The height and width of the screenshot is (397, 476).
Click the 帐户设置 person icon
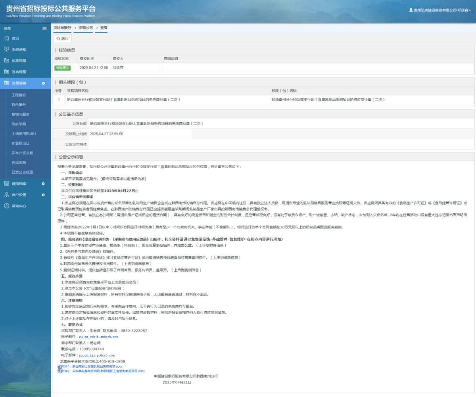(6, 195)
